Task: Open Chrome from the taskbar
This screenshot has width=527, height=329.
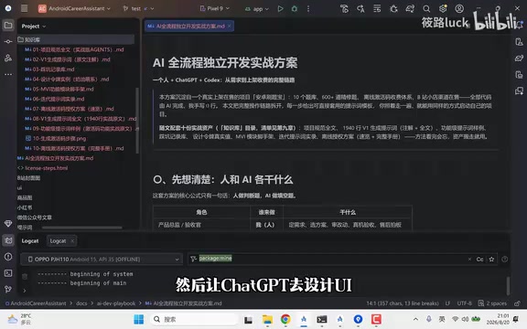Action: point(285,319)
